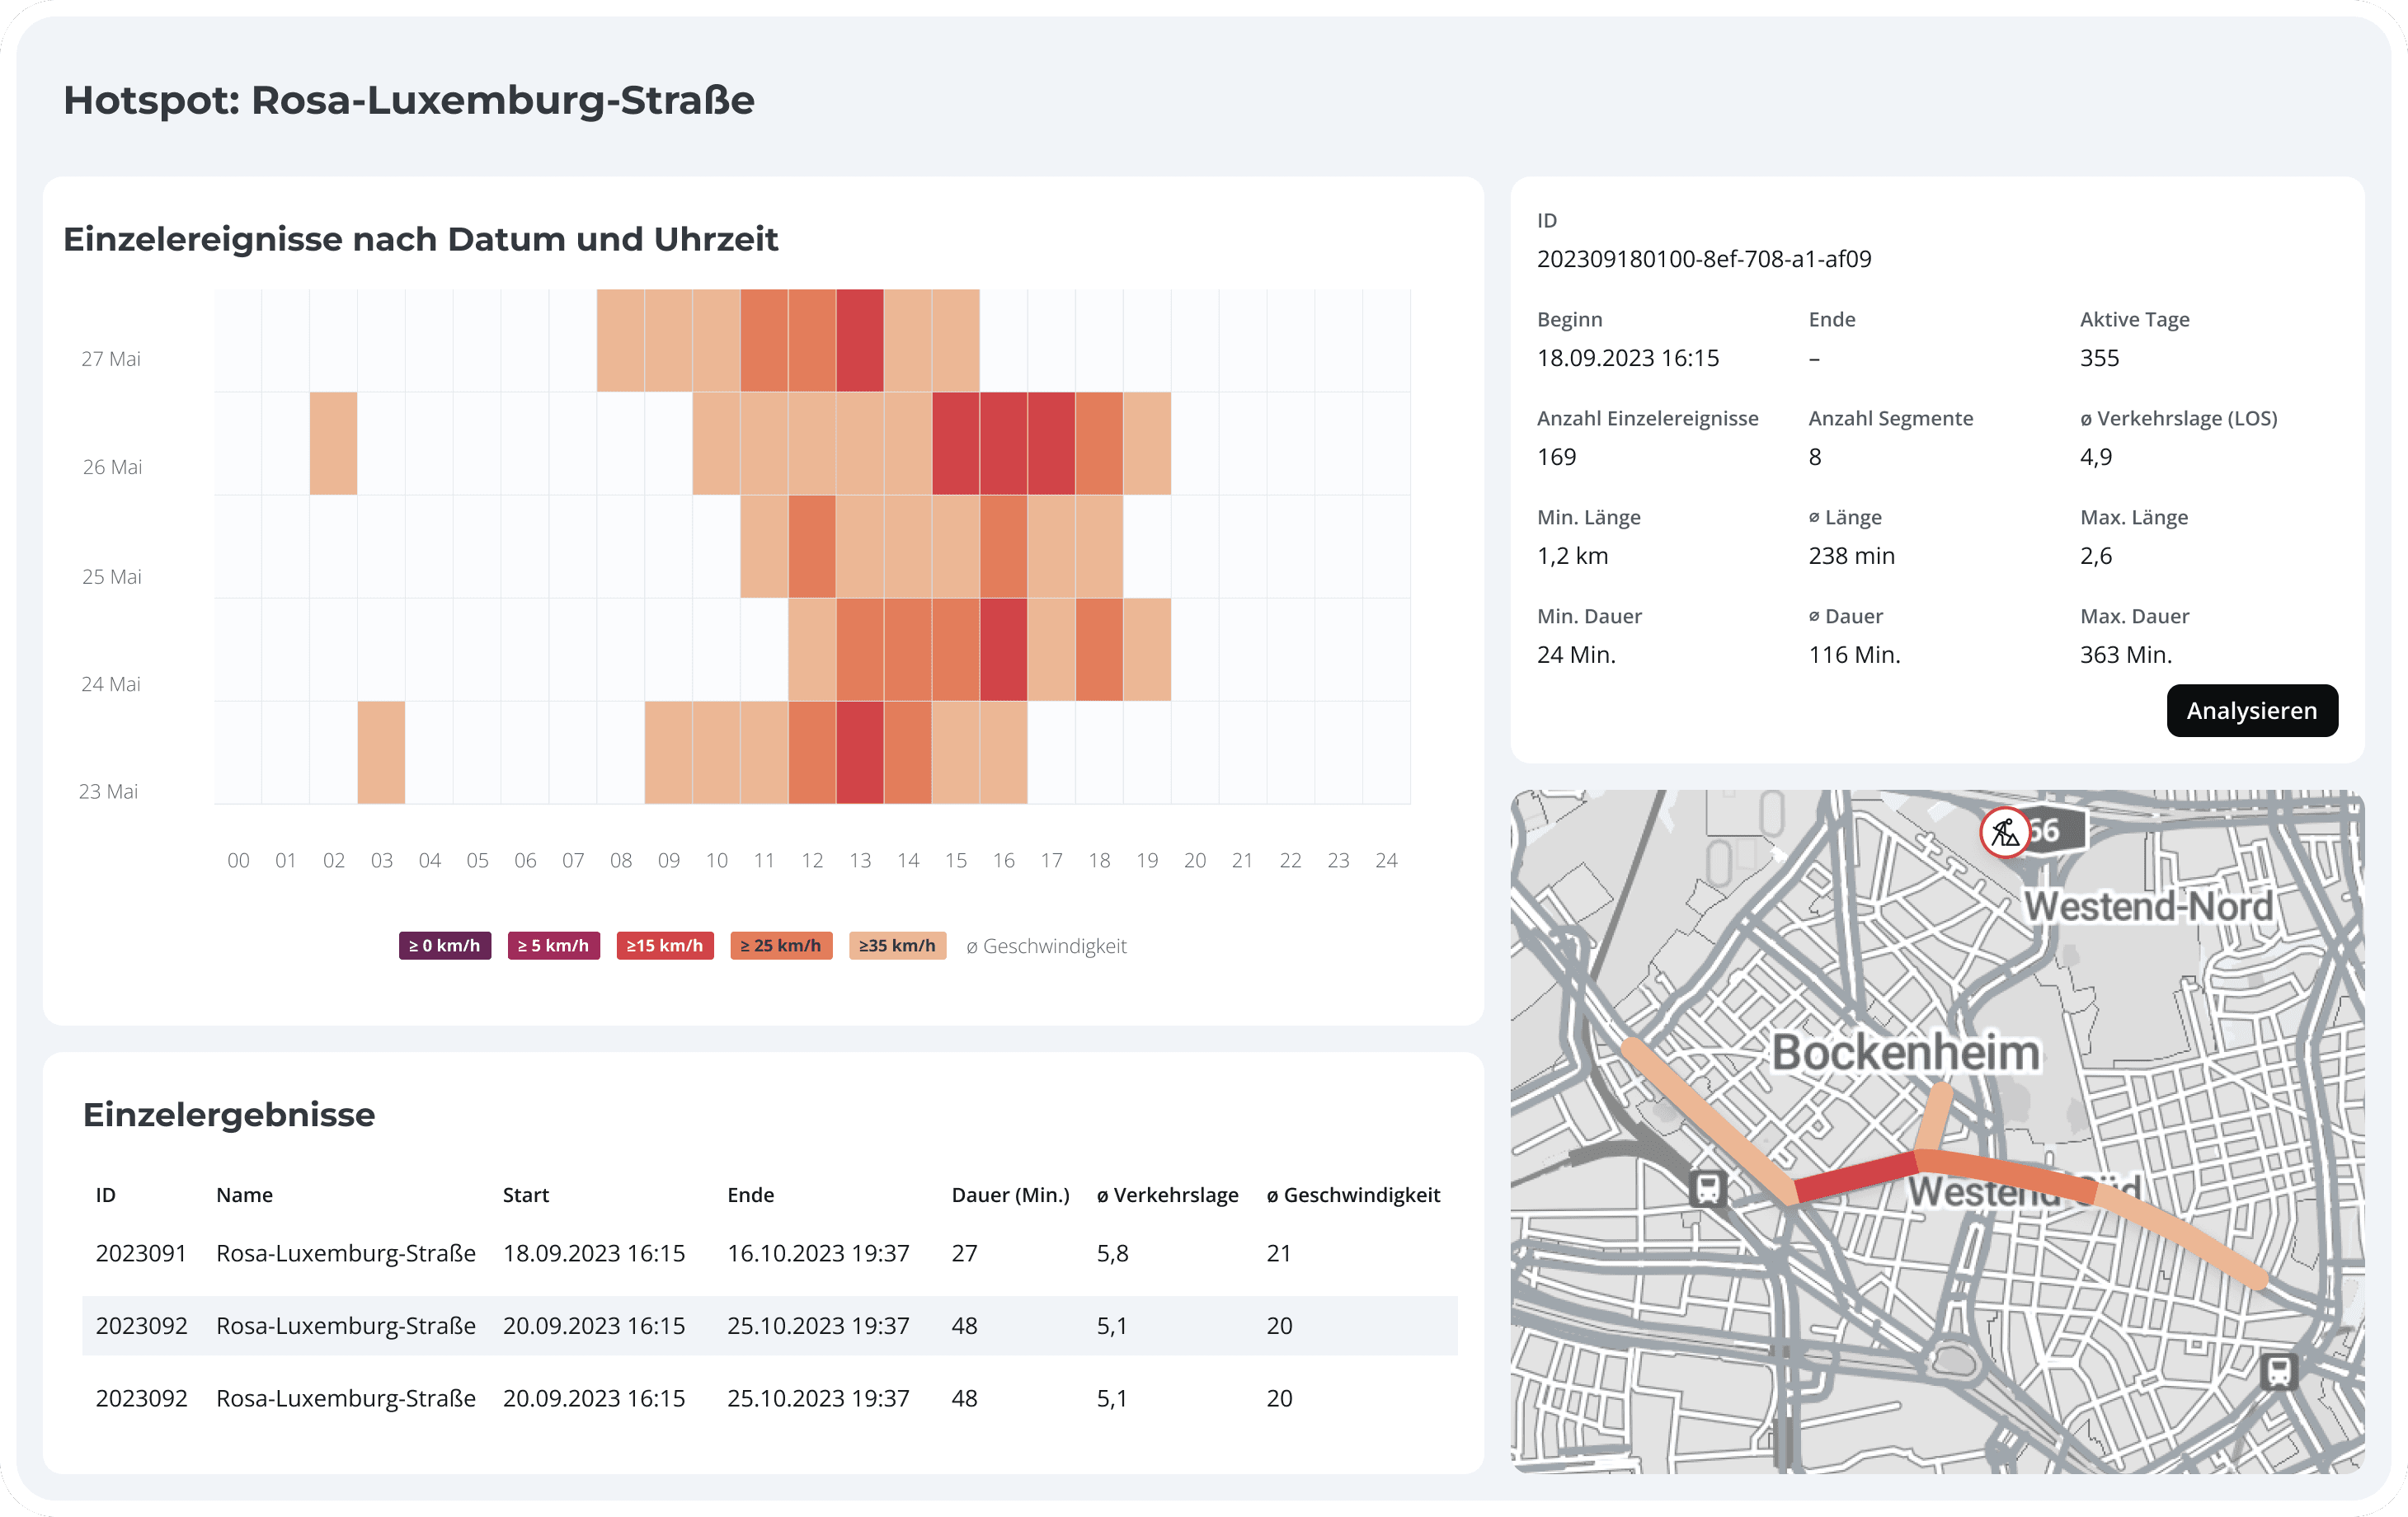Click the ≥ 25 km/h legend badge
This screenshot has width=2408, height=1517.
(780, 945)
